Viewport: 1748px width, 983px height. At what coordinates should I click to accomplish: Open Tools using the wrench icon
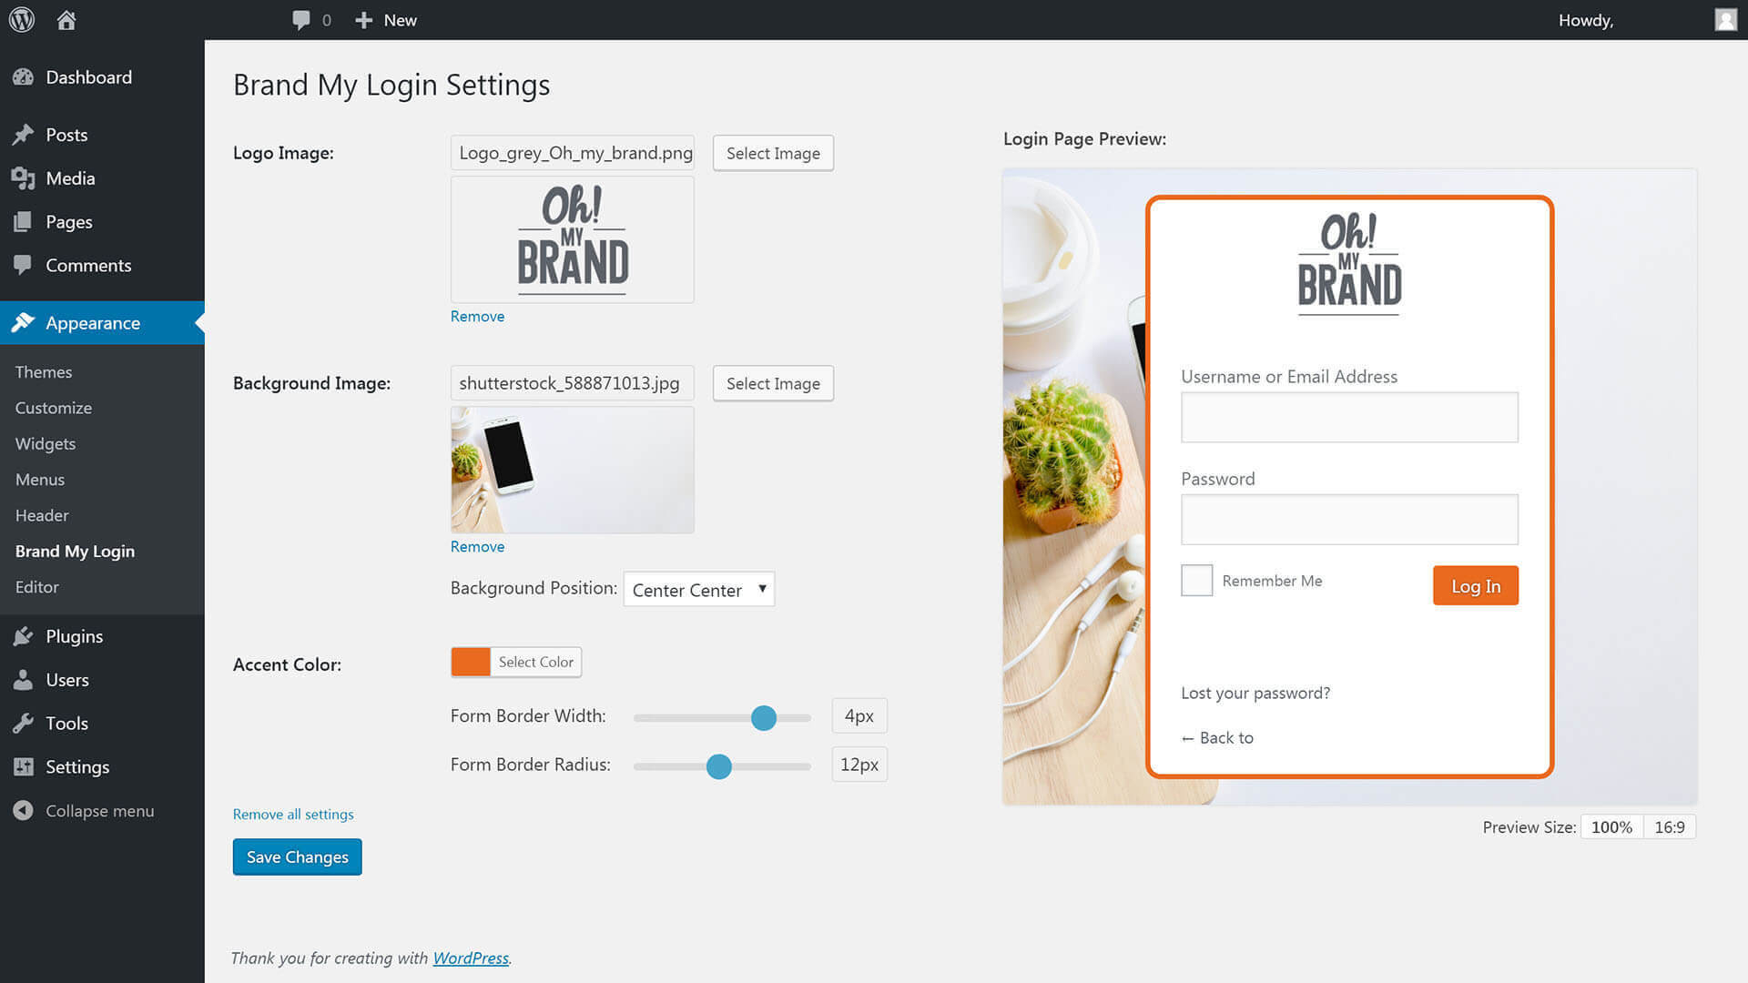[x=25, y=723]
